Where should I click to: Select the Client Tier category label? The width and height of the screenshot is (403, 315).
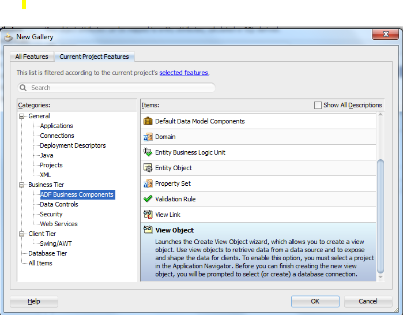click(x=42, y=234)
